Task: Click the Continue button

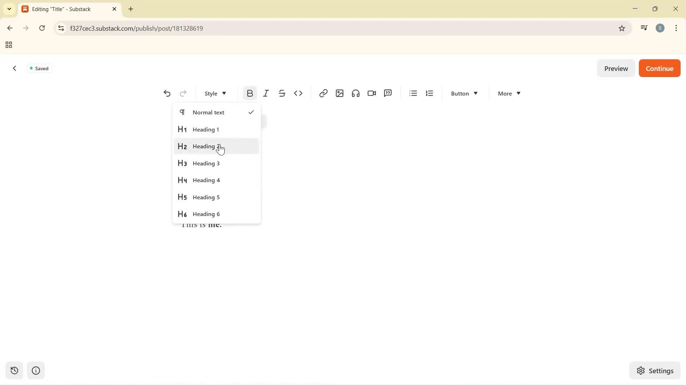Action: pyautogui.click(x=659, y=68)
